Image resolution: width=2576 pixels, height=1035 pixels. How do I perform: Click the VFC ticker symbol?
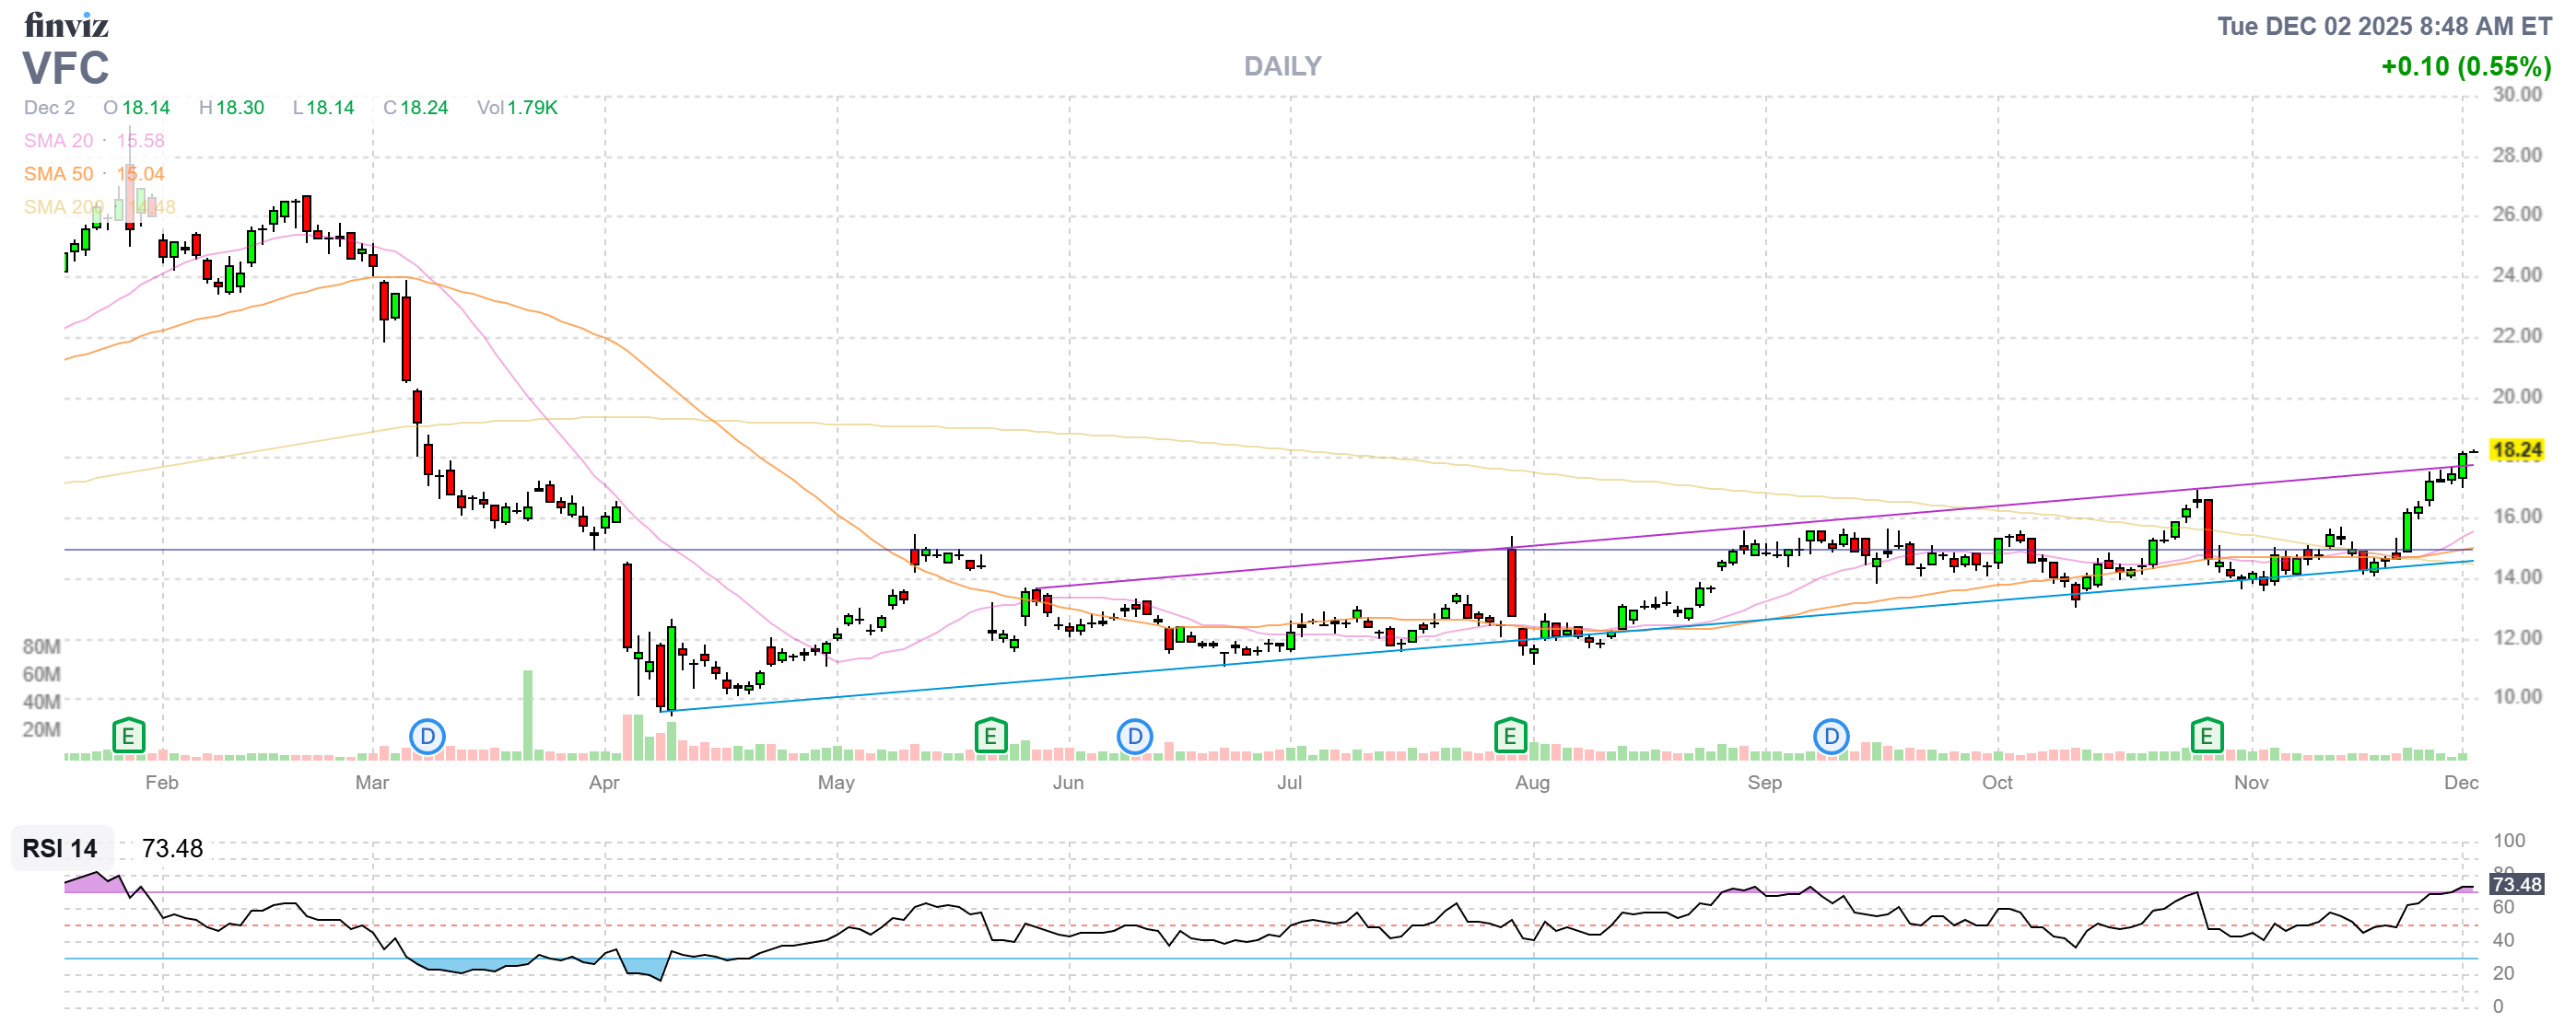66,68
